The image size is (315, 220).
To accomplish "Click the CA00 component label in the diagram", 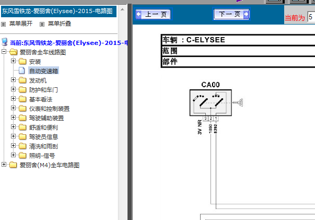I will [211, 85].
